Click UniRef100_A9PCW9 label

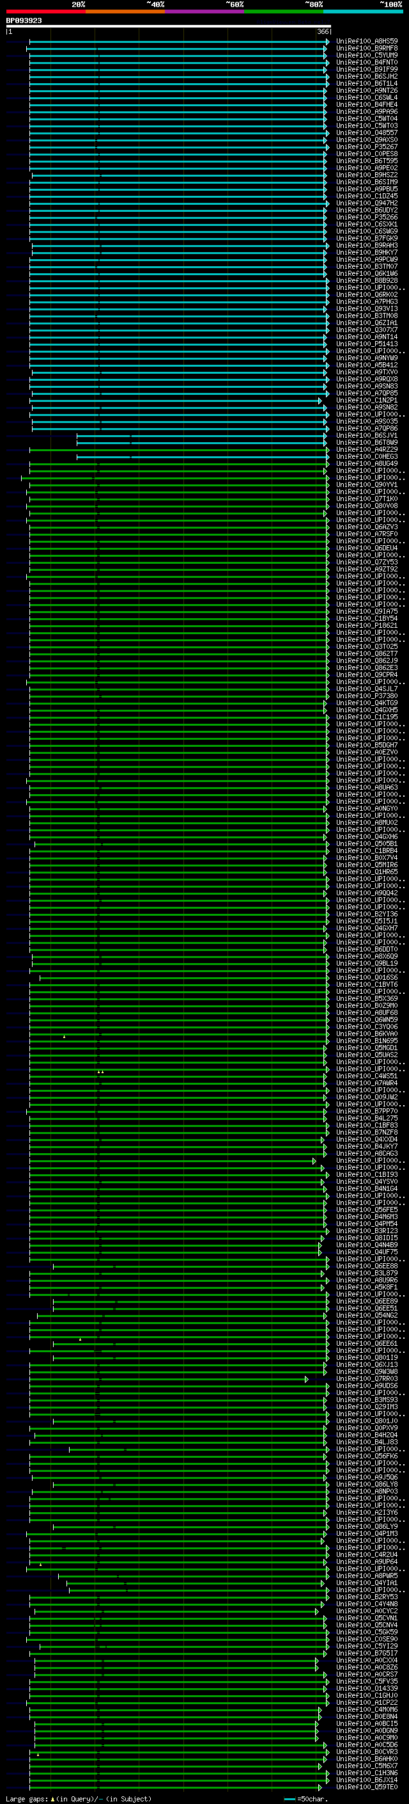(367, 259)
